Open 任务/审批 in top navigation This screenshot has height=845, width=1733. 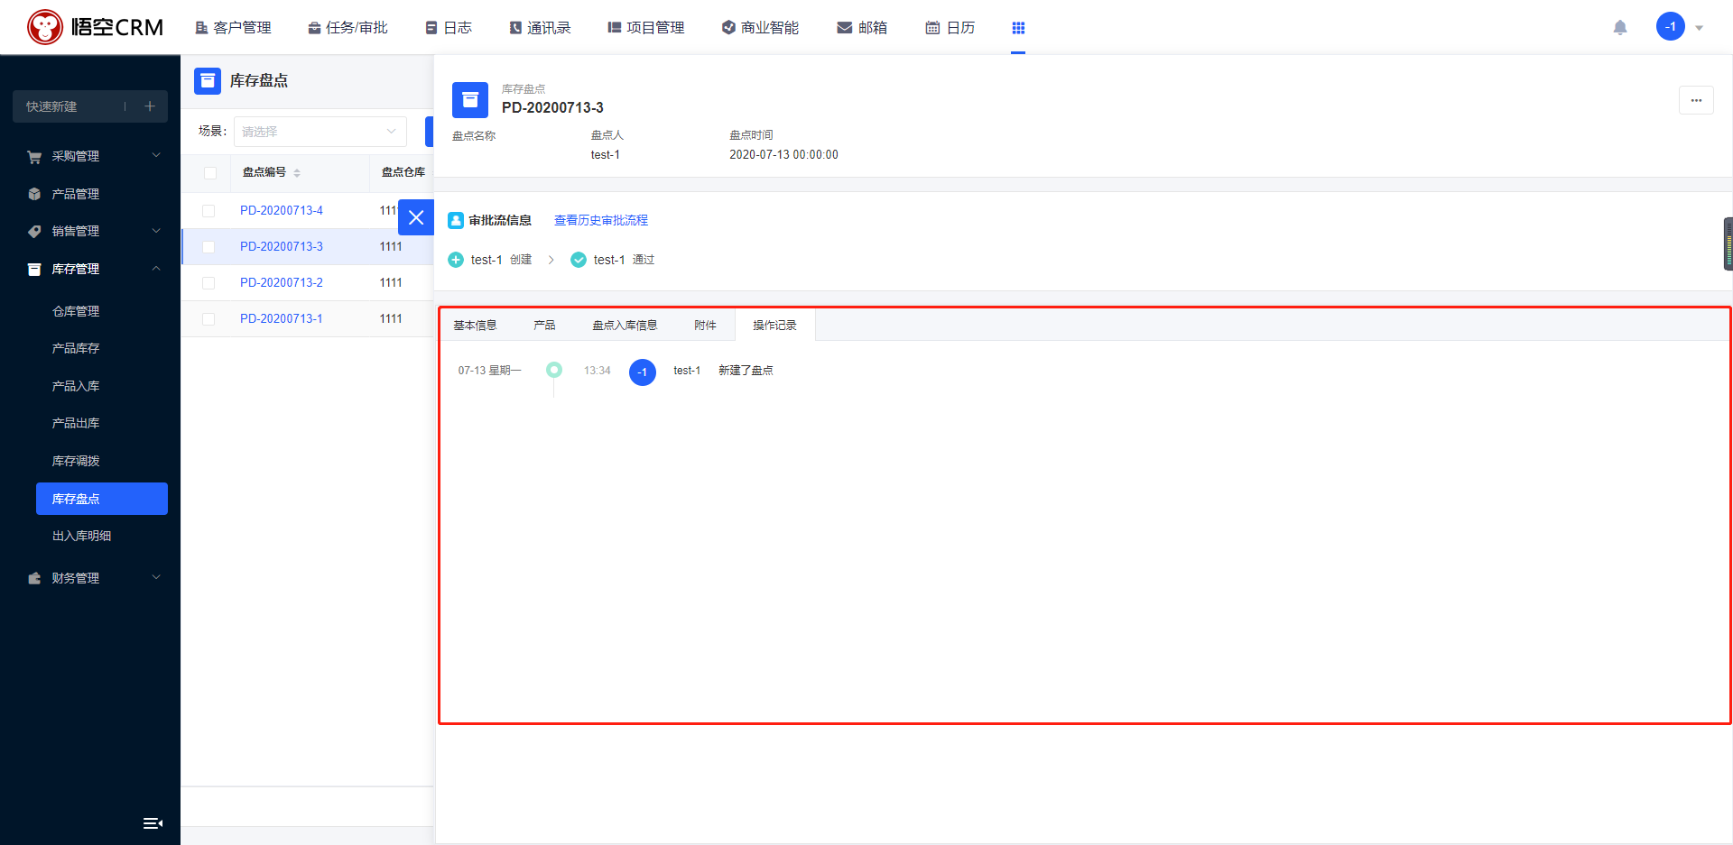click(348, 28)
